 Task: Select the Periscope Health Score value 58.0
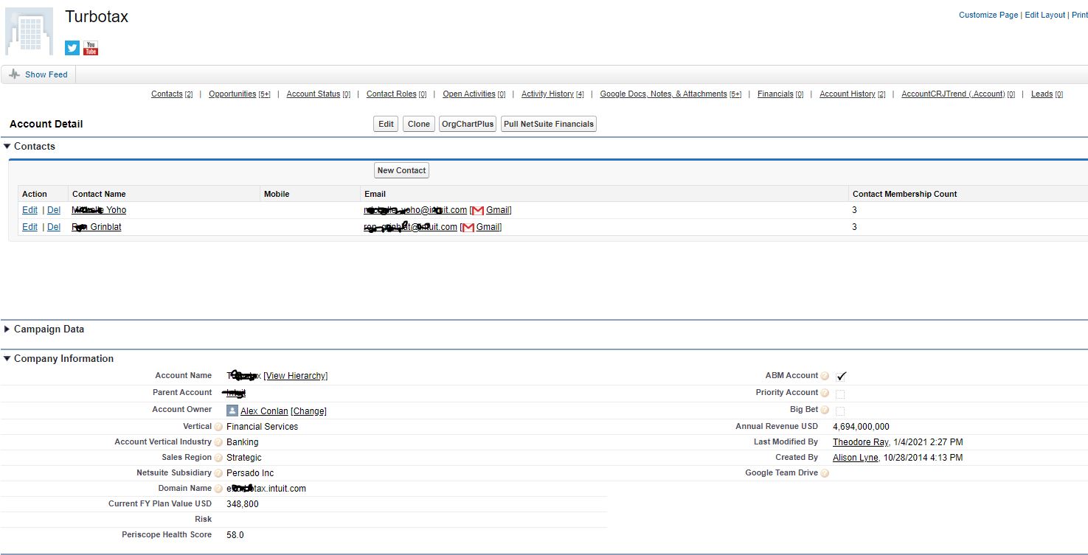[235, 535]
